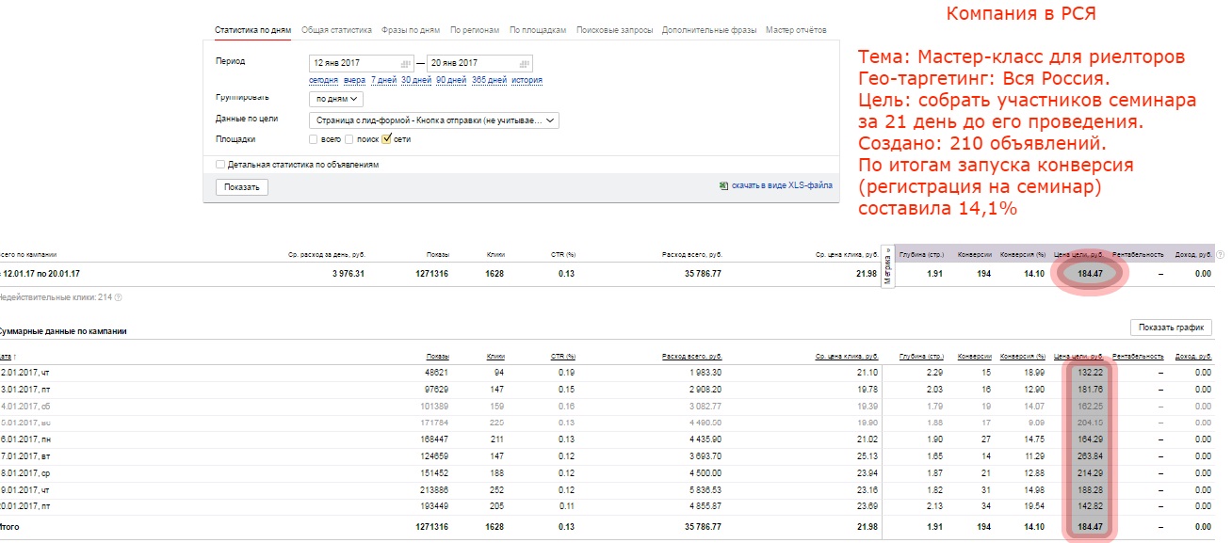Click the Показать график button
This screenshot has width=1232, height=543.
(x=1171, y=327)
